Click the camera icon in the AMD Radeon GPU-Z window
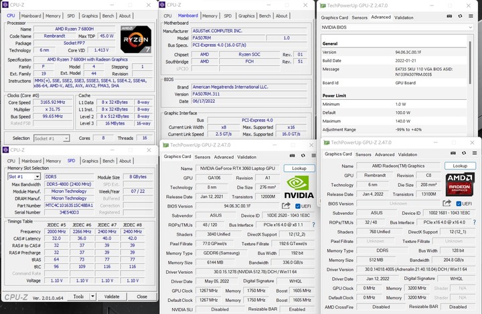 [453, 153]
